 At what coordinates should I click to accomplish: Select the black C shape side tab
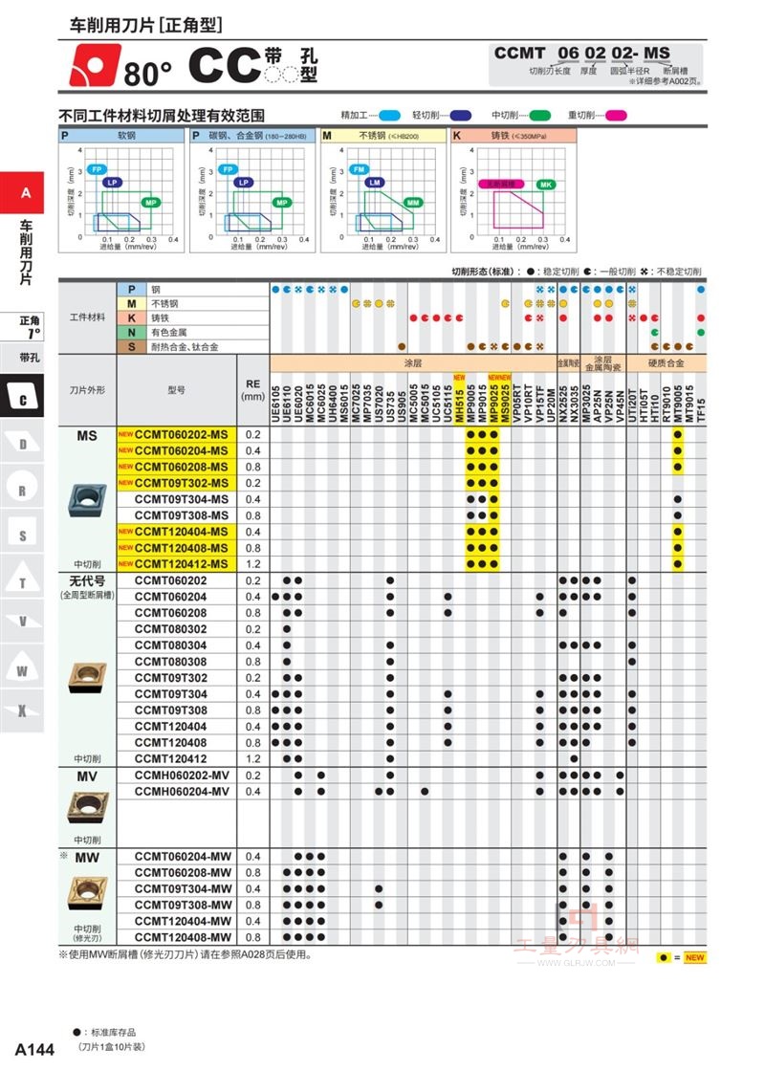pos(23,397)
